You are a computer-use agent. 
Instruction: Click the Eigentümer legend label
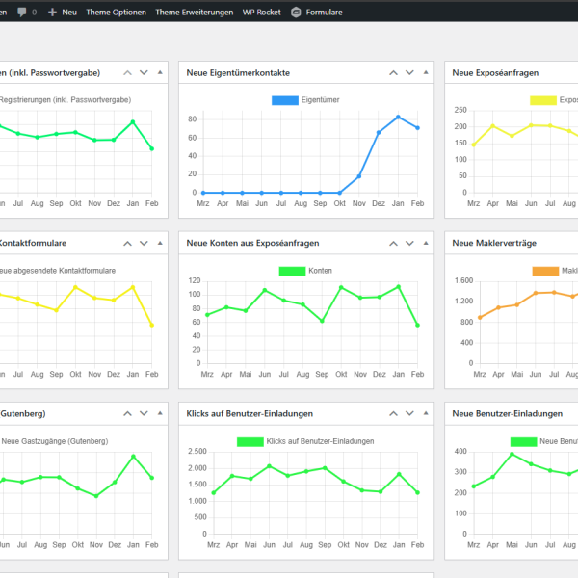(x=320, y=100)
